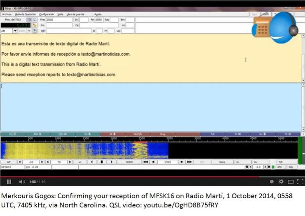The image size is (305, 216).
Task: Increase waterfall range value 70
Action: click(70, 162)
